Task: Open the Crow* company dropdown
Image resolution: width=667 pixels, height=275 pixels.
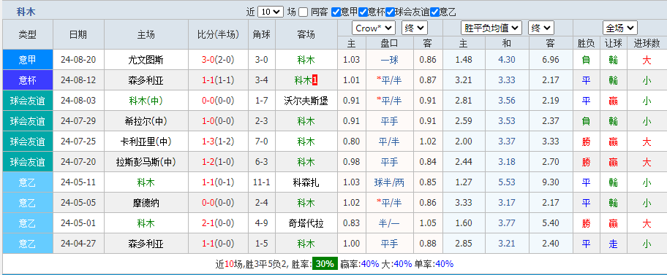Action: tap(374, 28)
